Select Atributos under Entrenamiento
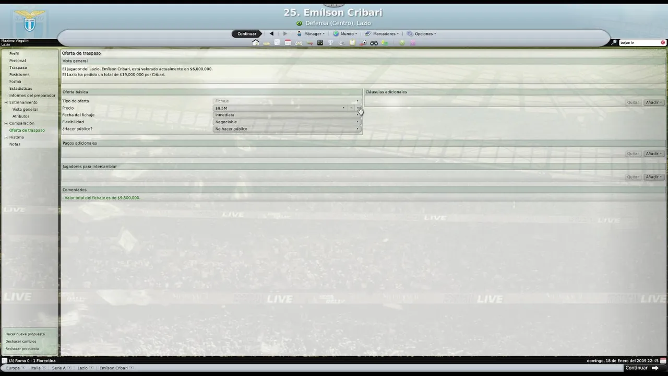 21,116
